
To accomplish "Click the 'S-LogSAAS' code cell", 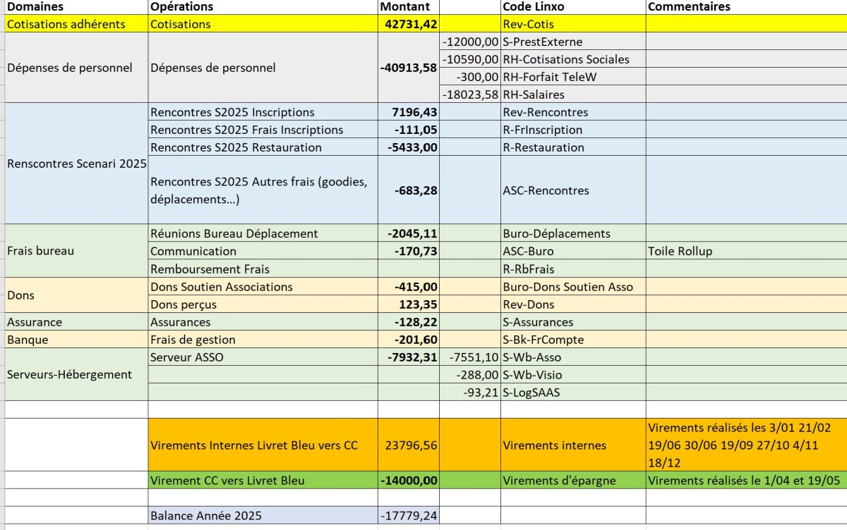I will [572, 393].
